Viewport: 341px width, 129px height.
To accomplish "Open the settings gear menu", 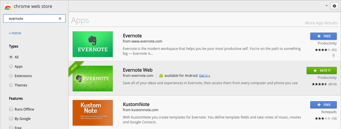I will pyautogui.click(x=334, y=6).
